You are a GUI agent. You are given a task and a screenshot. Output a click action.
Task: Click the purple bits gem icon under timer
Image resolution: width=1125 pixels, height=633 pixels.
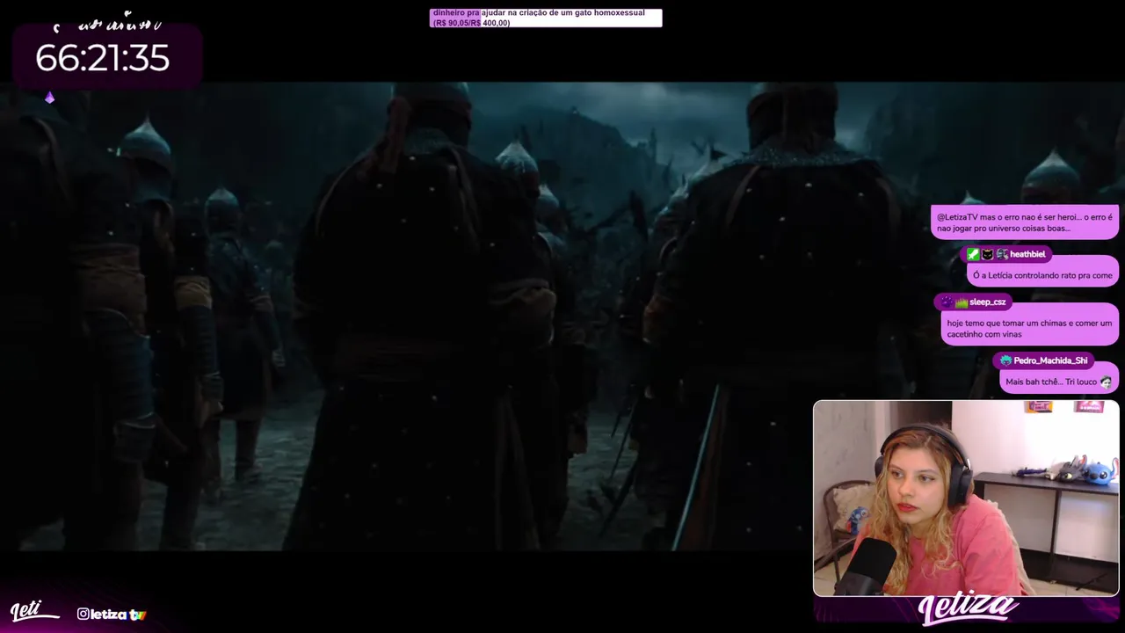click(50, 98)
